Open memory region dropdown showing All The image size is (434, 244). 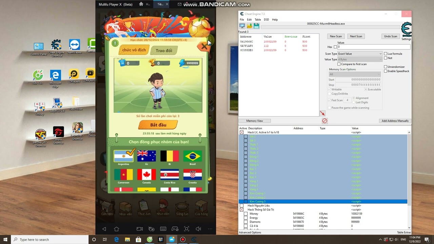[354, 74]
